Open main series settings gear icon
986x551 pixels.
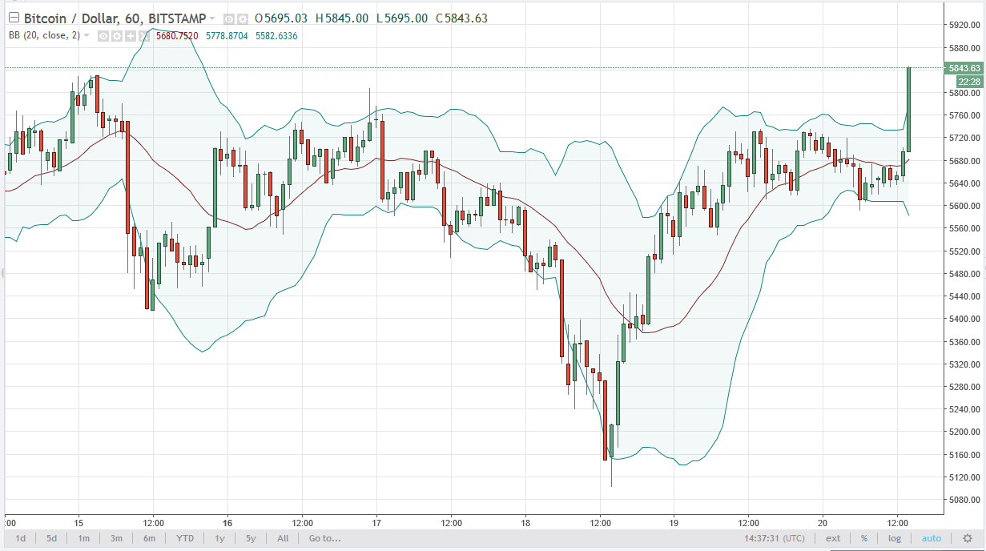(242, 18)
